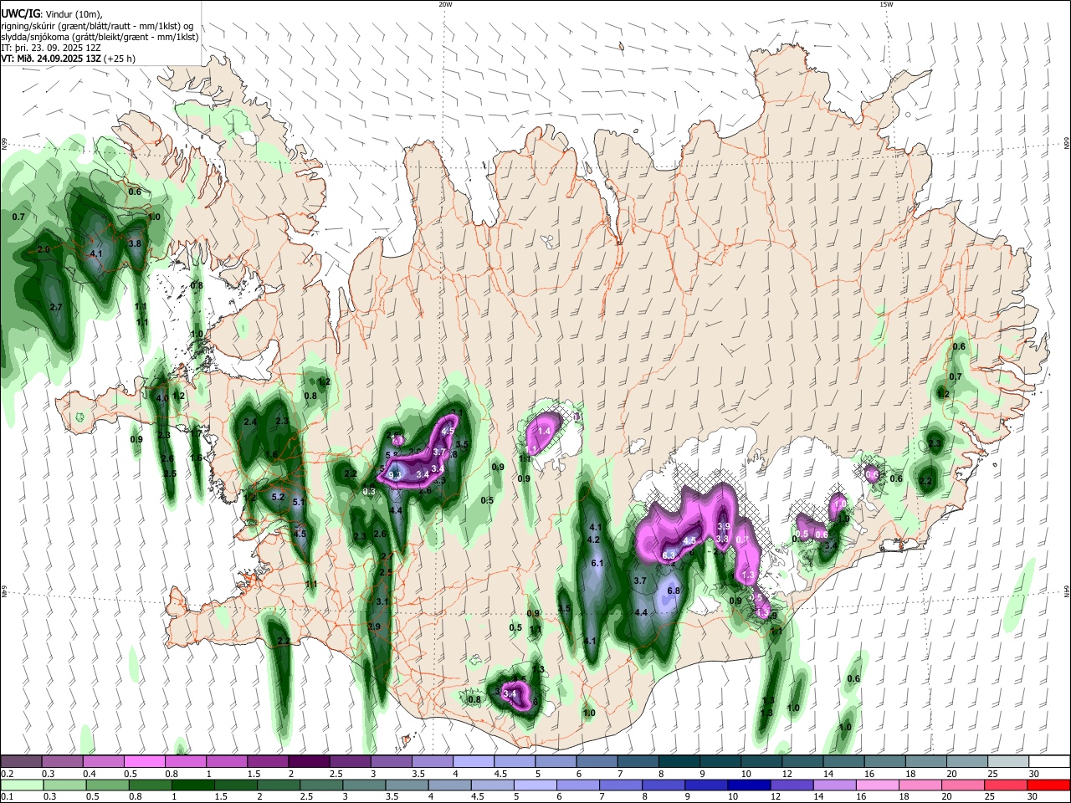Click the '20W' longitude label at top

coord(445,4)
